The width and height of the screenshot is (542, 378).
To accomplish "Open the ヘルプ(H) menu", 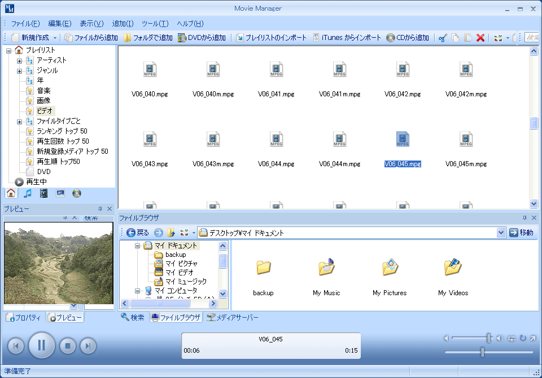I will (190, 24).
